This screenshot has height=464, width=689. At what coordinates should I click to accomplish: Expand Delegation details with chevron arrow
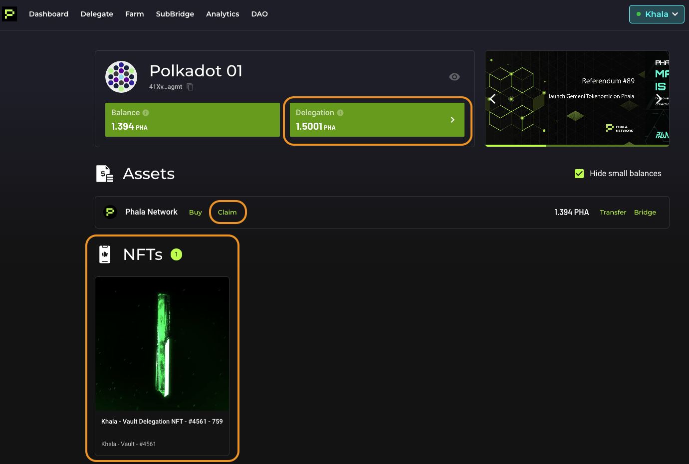click(x=453, y=120)
